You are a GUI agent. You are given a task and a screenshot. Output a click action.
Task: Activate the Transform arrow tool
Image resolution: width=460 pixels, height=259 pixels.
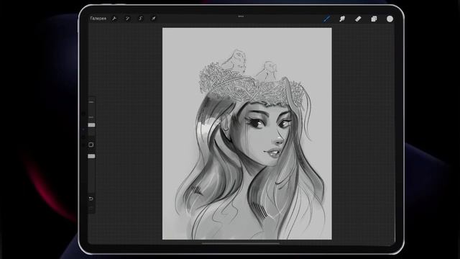[153, 19]
